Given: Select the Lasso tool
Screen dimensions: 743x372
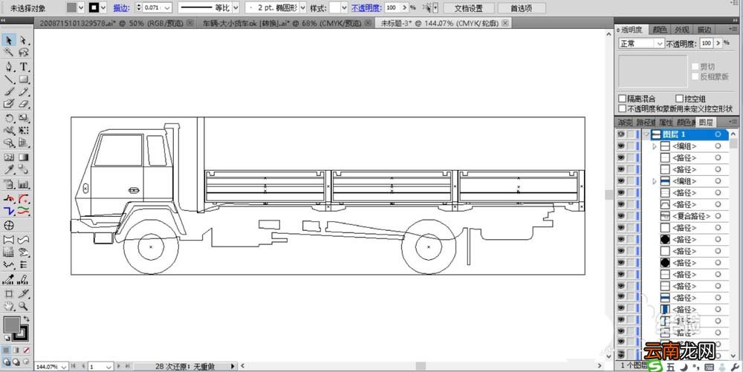Looking at the screenshot, I should point(23,52).
